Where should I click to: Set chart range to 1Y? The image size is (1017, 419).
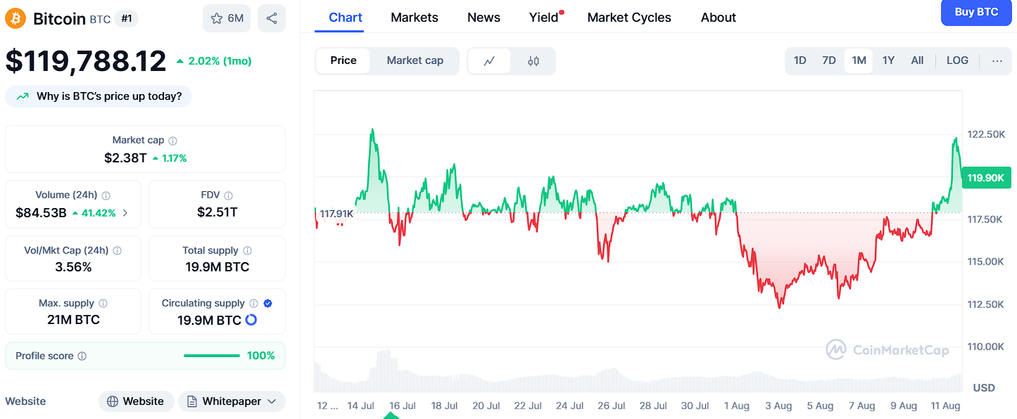click(x=888, y=60)
